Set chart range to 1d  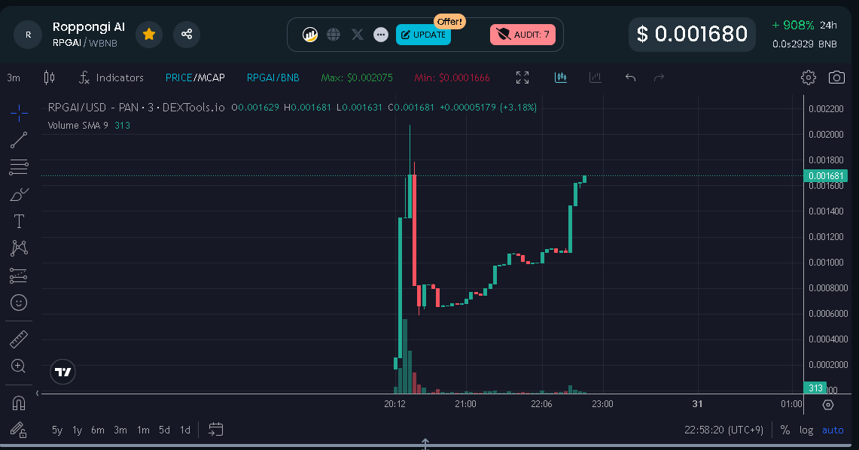[185, 430]
